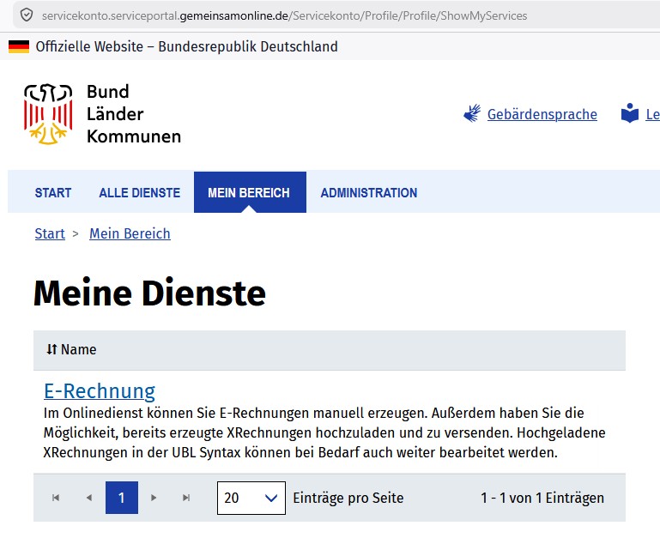Click the Mein Bereich breadcrumb link
Image resolution: width=660 pixels, height=544 pixels.
coord(130,233)
